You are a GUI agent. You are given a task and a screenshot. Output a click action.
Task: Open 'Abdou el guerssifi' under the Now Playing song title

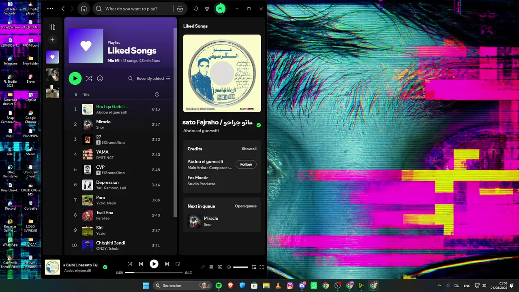click(201, 131)
